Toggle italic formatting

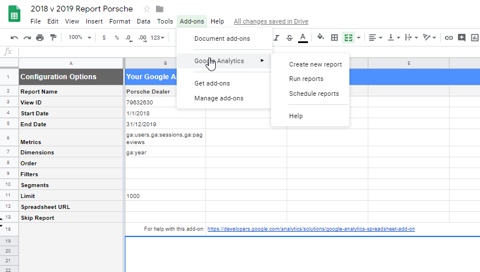(x=276, y=37)
